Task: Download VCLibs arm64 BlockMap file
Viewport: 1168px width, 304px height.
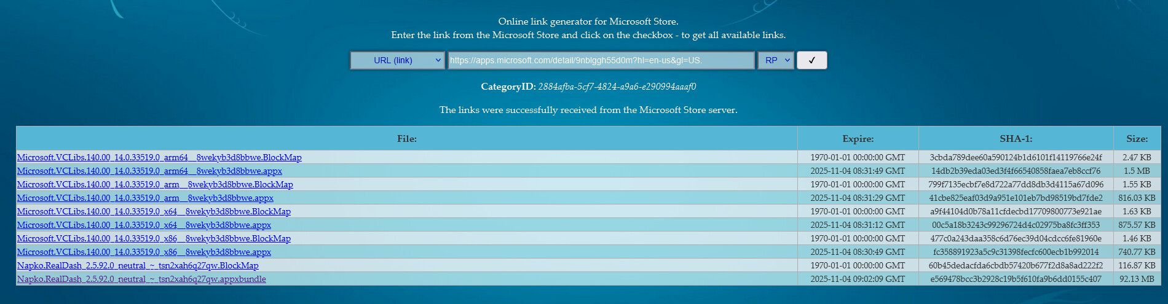Action: (159, 158)
